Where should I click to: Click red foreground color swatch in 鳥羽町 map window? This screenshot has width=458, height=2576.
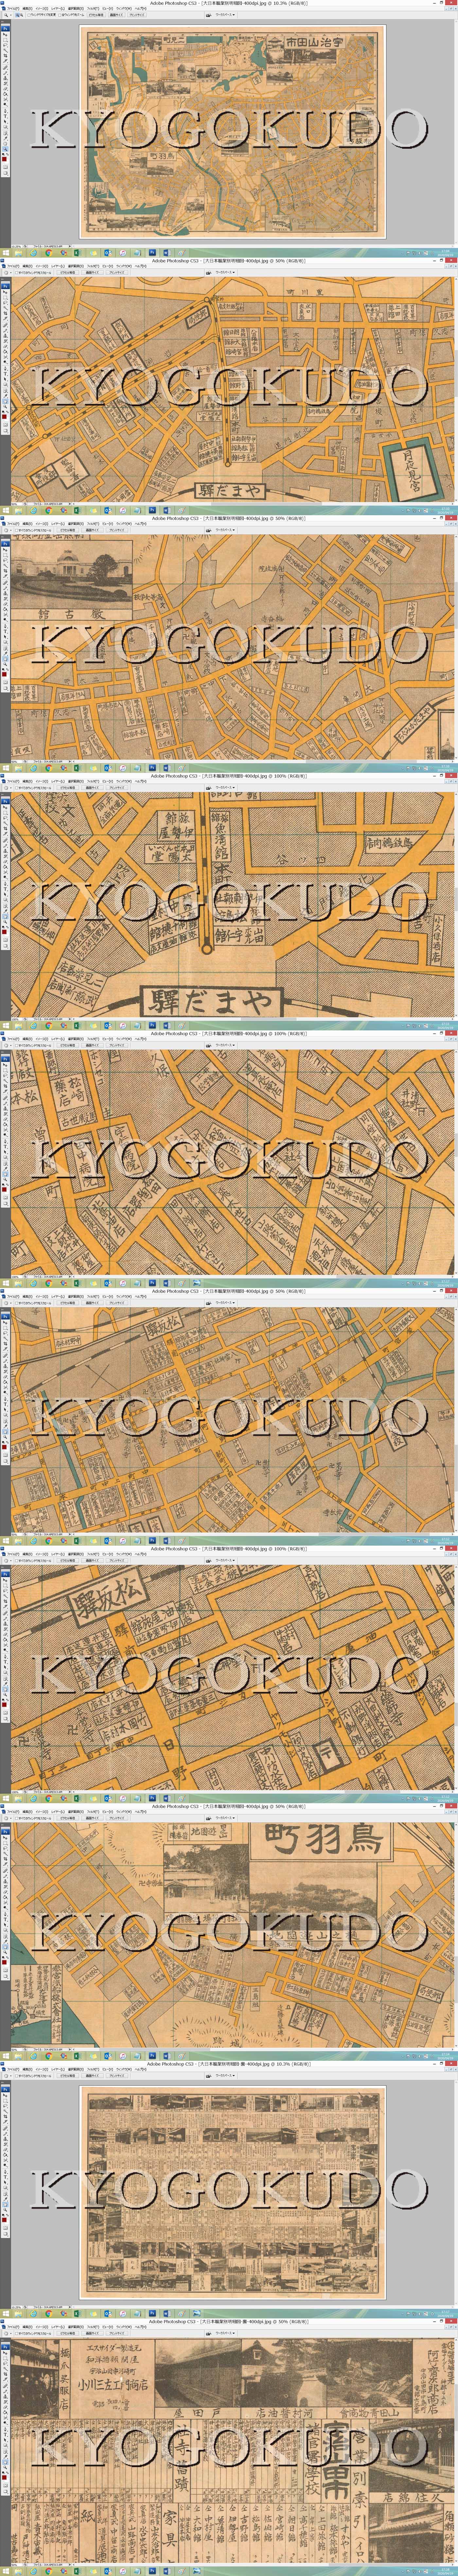point(4,1962)
